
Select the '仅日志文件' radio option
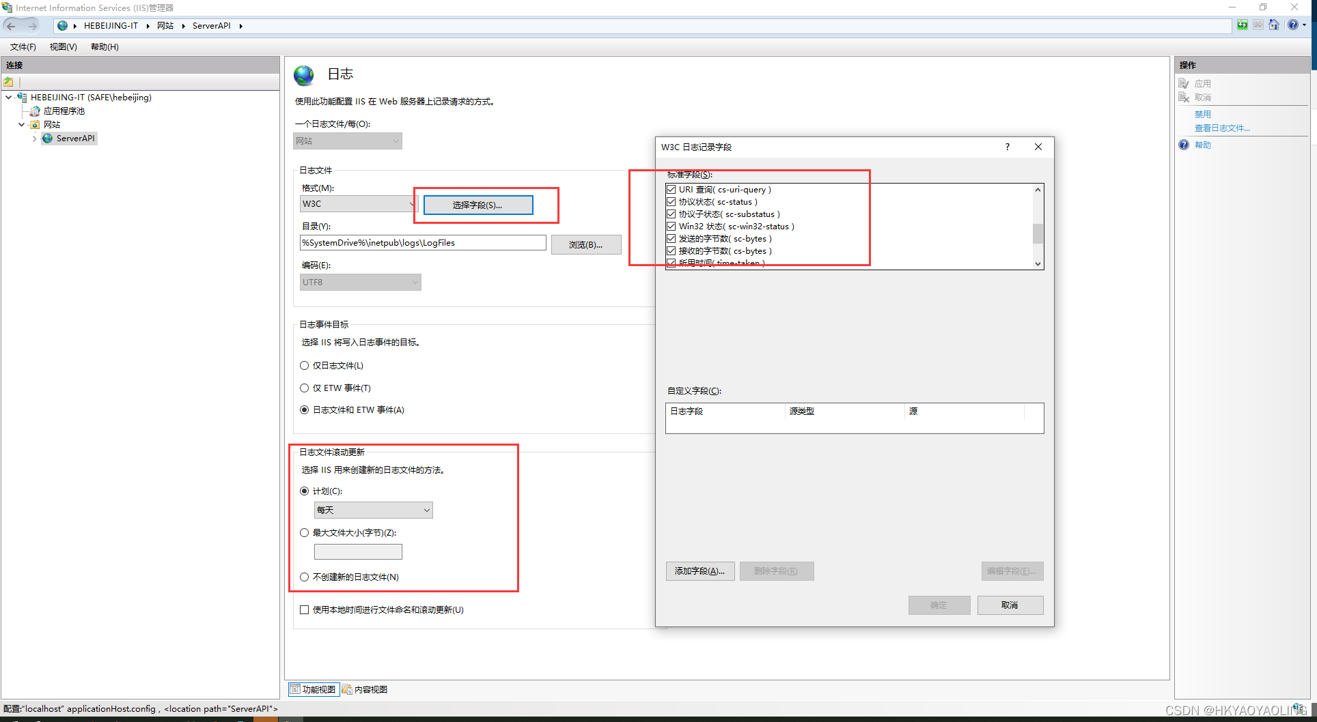click(x=305, y=366)
